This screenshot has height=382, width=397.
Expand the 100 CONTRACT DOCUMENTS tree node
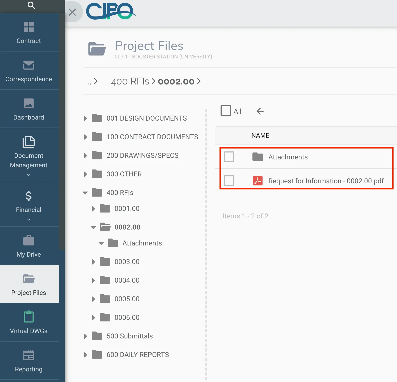tap(86, 137)
